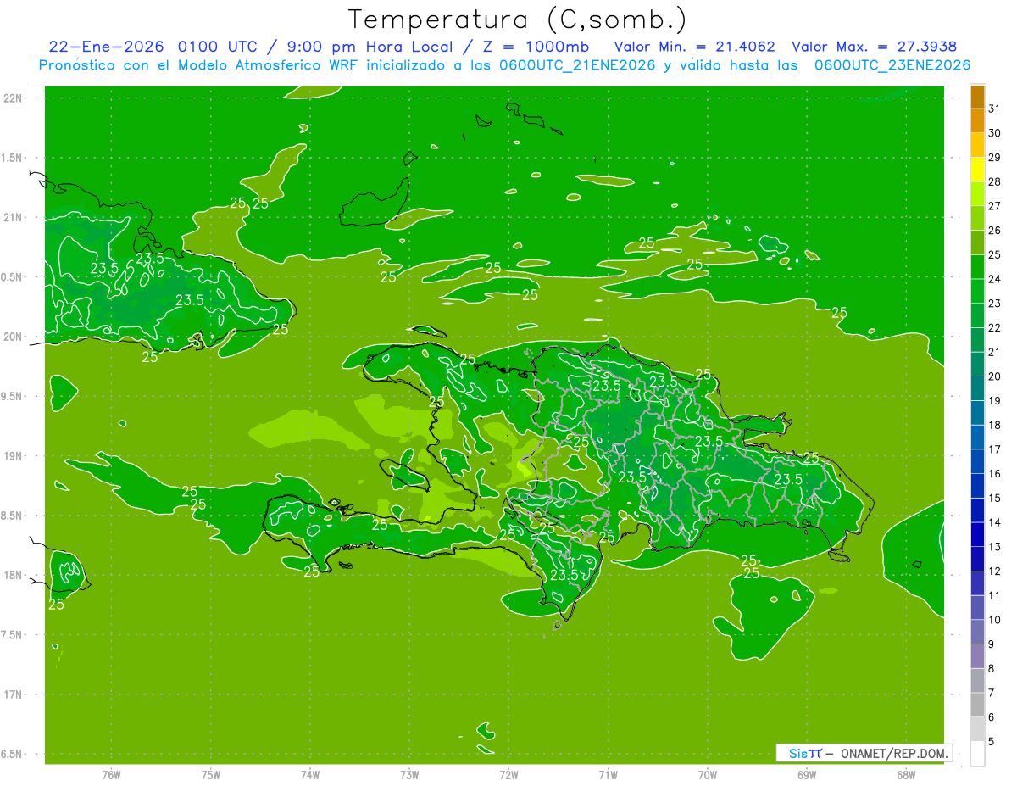1017x786 pixels.
Task: Click the '74W' longitude axis label
Action: [x=310, y=774]
